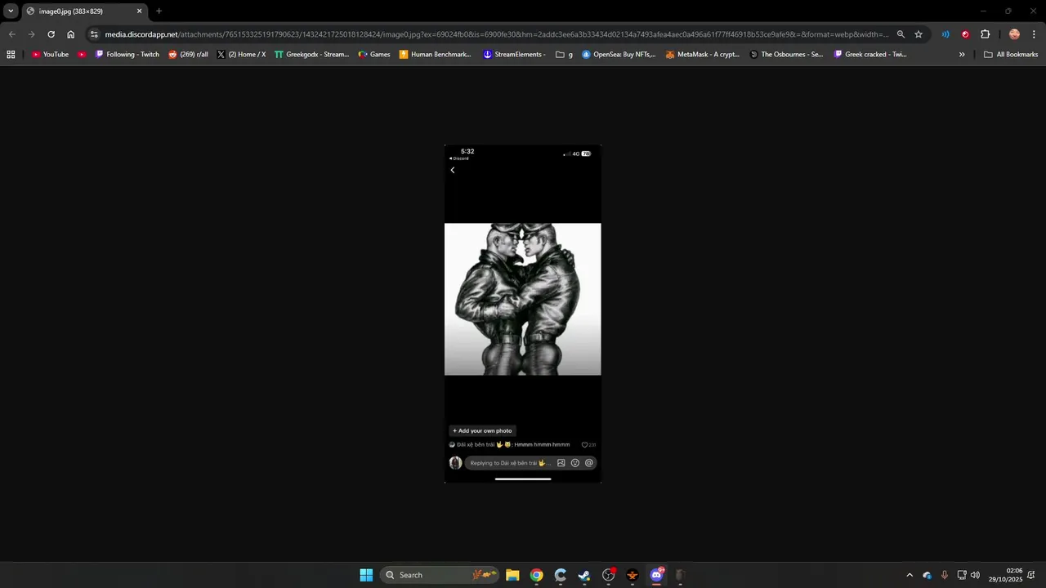
Task: Click the Add your own photo button
Action: 482,430
